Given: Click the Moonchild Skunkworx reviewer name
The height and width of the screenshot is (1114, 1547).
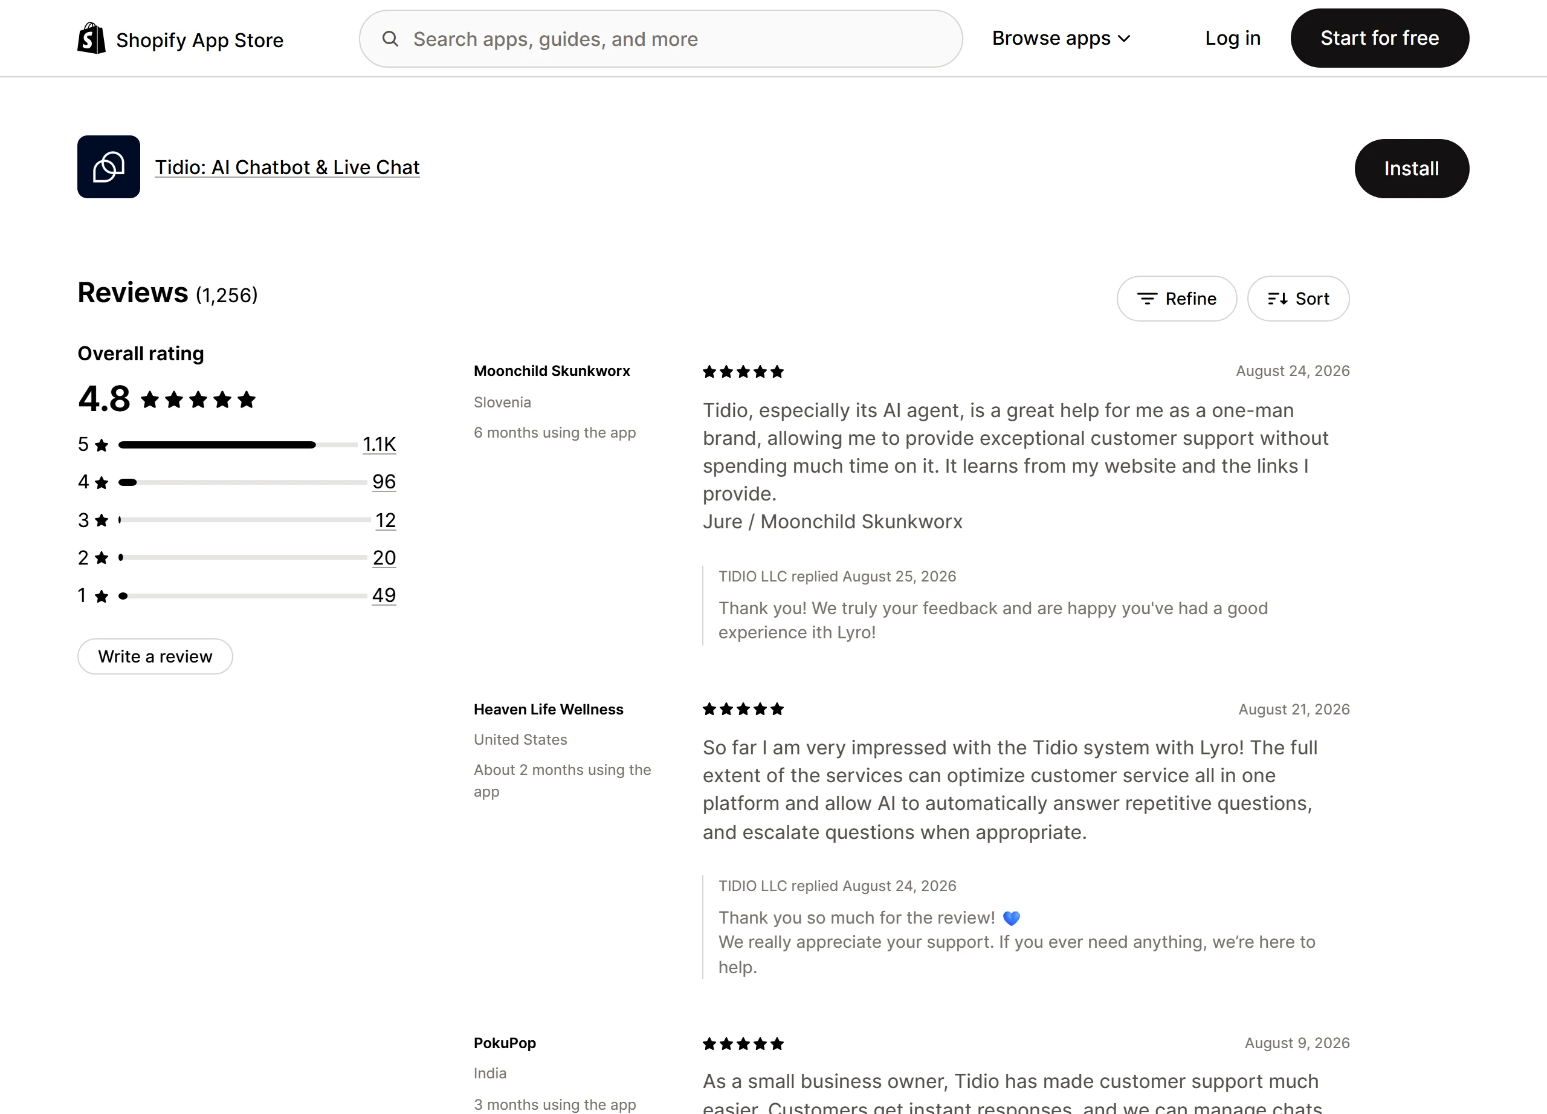Looking at the screenshot, I should coord(552,371).
